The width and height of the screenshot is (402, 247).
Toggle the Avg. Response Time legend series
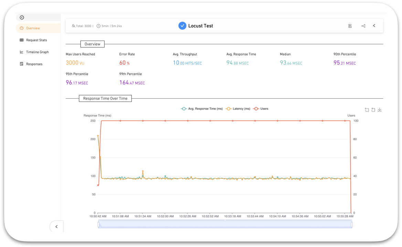[x=202, y=109]
